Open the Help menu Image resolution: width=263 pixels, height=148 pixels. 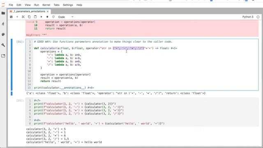(79, 5)
